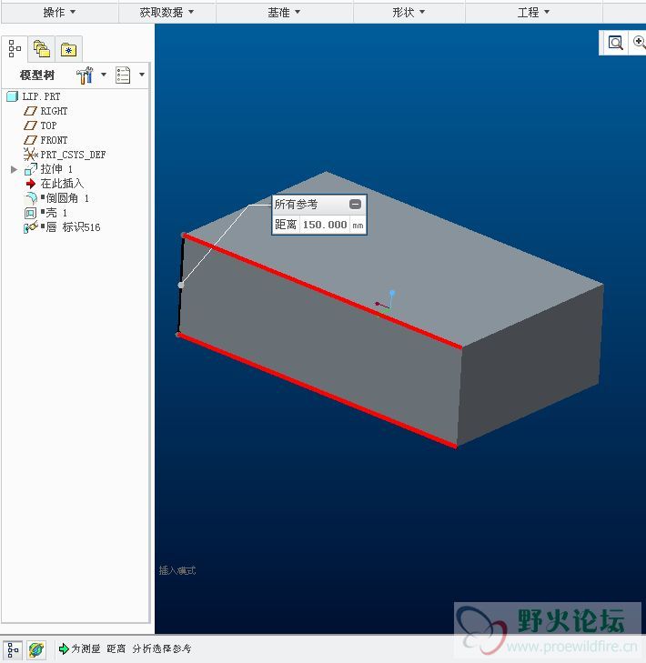Open the 基准 ribbon group dropdown
Image resolution: width=646 pixels, height=663 pixels.
click(x=284, y=12)
